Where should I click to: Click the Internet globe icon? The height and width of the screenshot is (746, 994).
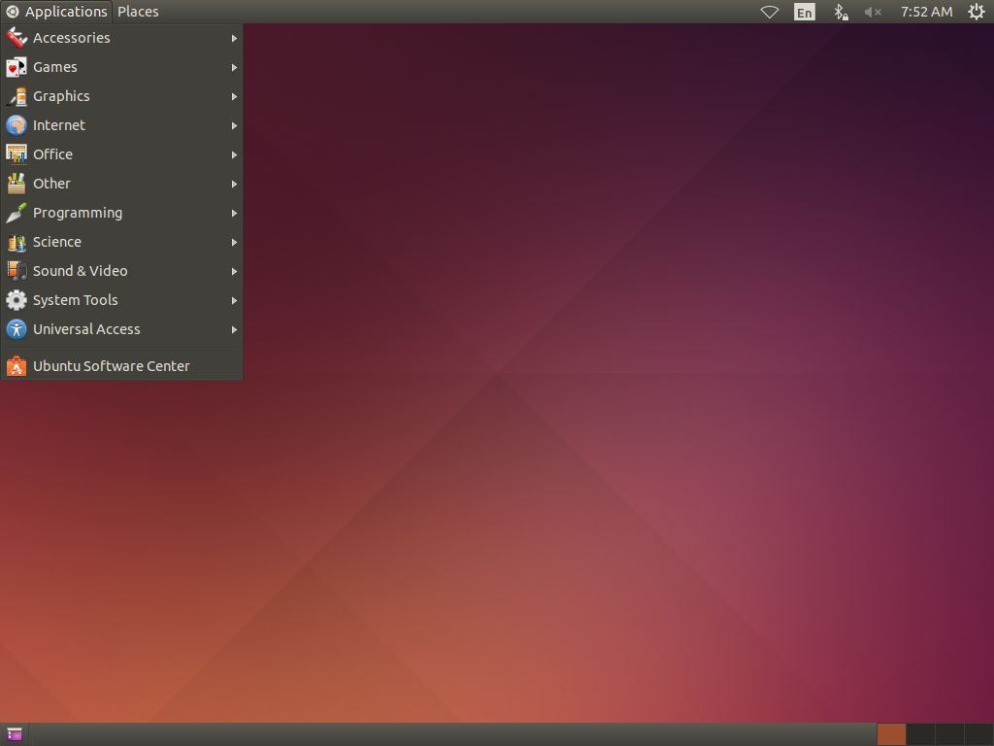17,125
